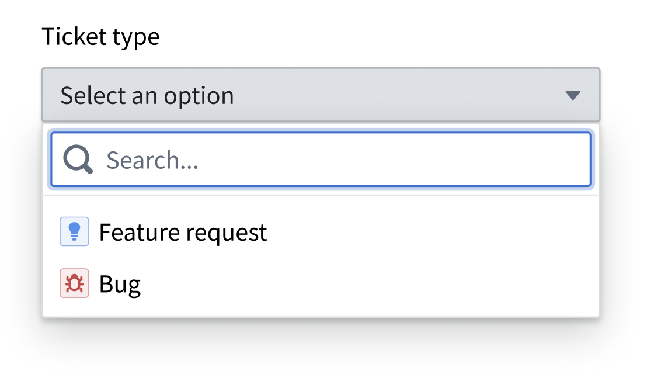Click the downward triangle on the select box
This screenshot has height=381, width=661.
pyautogui.click(x=573, y=95)
